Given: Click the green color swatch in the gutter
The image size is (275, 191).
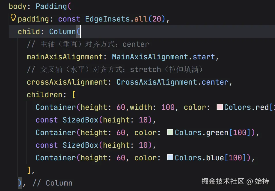Looking at the screenshot, I should coord(170,132).
